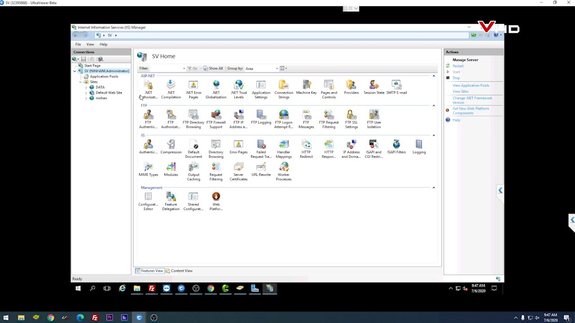Open Error Pages feature in IIS section
Screen dimensions: 575x323
pos(239,147)
